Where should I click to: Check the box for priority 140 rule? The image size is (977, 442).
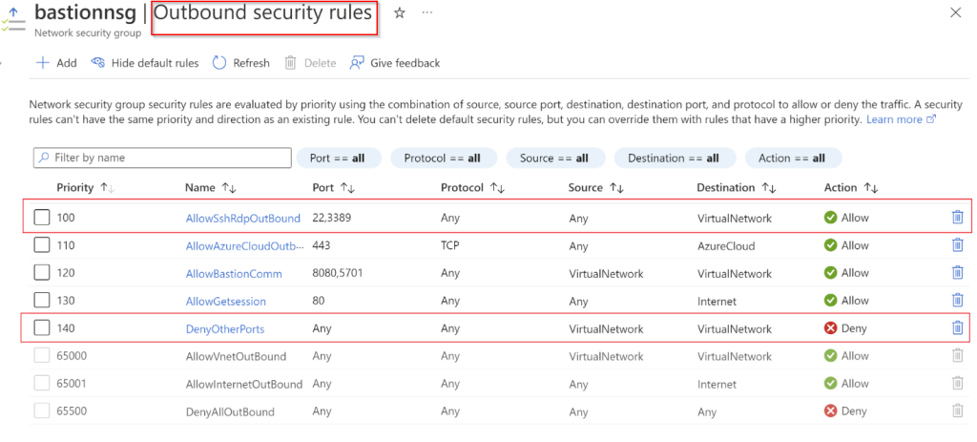coord(42,328)
